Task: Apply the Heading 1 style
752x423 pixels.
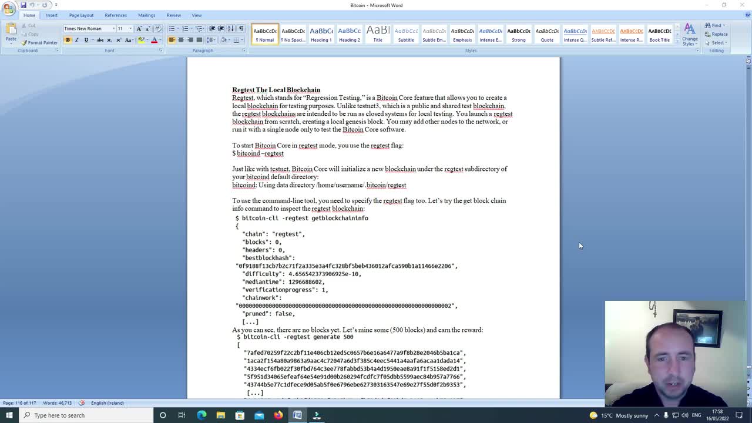Action: coord(321,34)
